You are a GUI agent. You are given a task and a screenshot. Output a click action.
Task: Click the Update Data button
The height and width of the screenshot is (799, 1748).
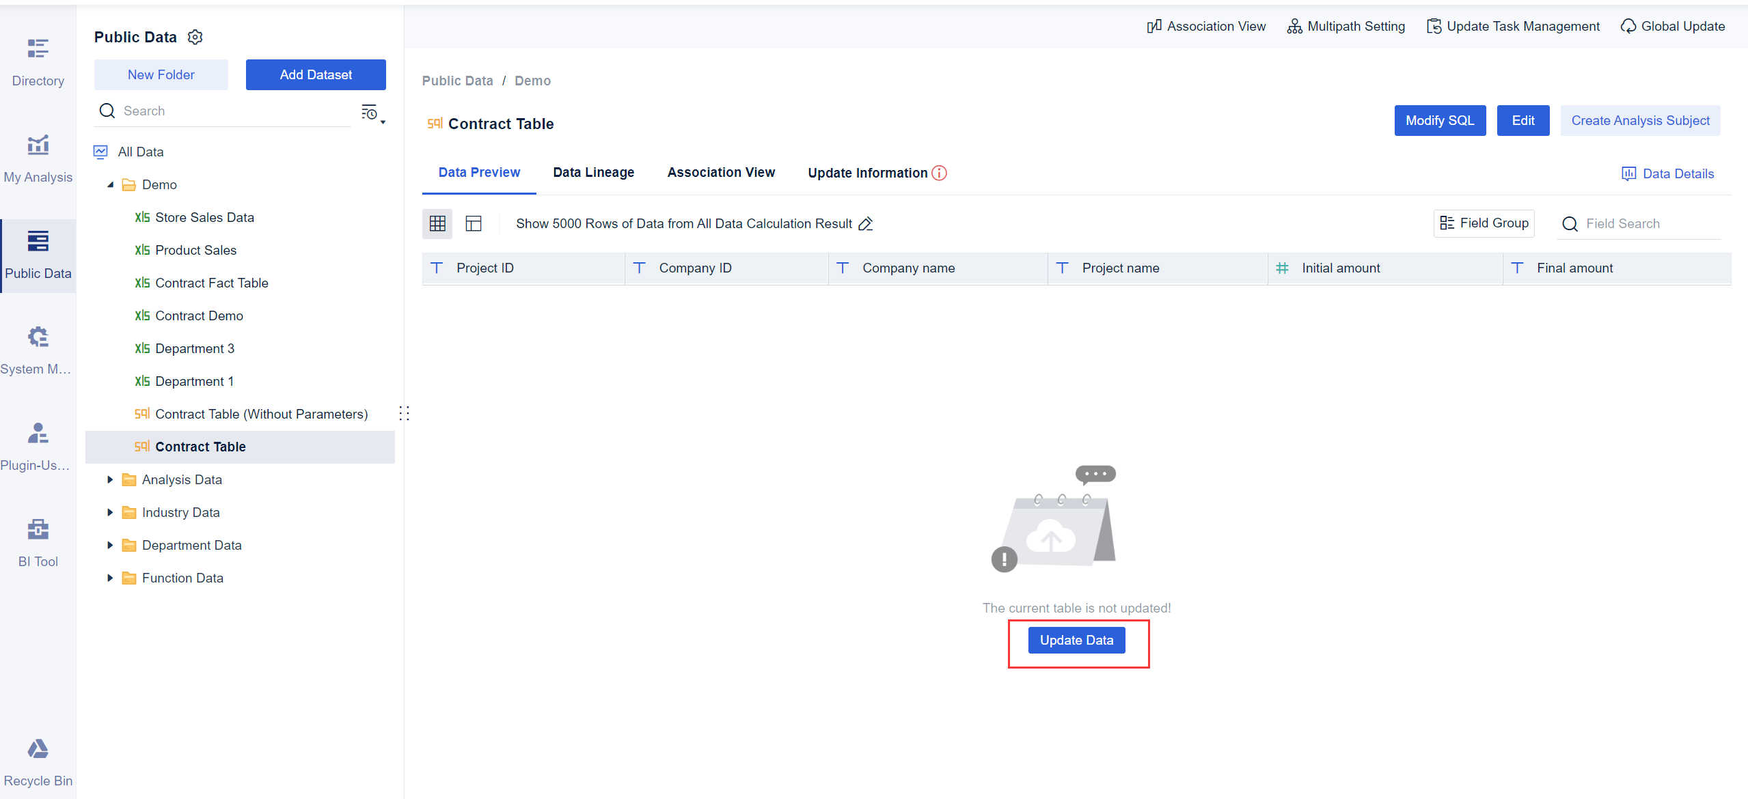pyautogui.click(x=1076, y=640)
